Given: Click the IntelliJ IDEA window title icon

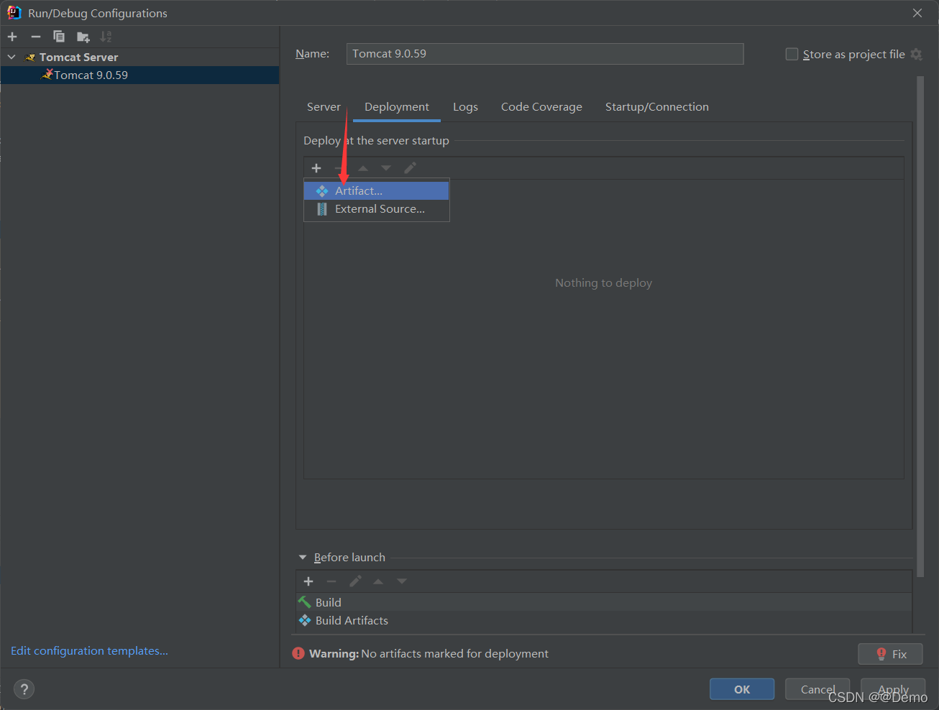Looking at the screenshot, I should click(14, 12).
